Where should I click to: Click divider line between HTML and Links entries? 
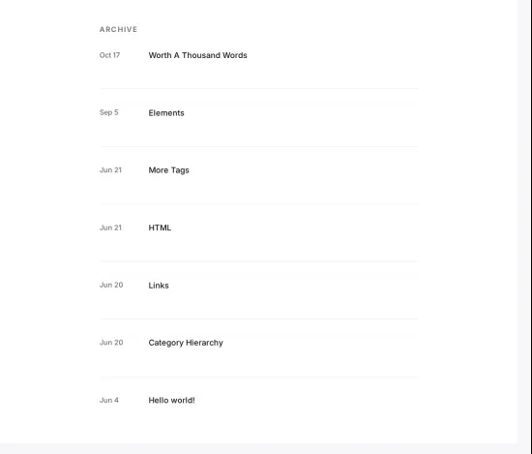[259, 261]
